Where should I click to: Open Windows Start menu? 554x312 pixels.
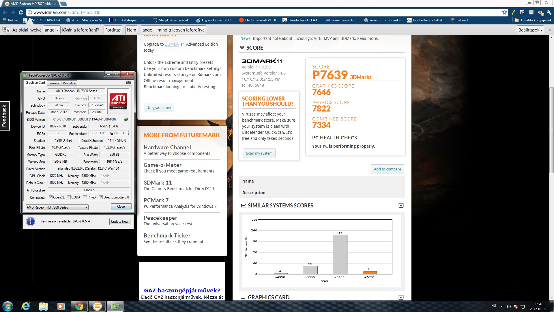[8, 306]
